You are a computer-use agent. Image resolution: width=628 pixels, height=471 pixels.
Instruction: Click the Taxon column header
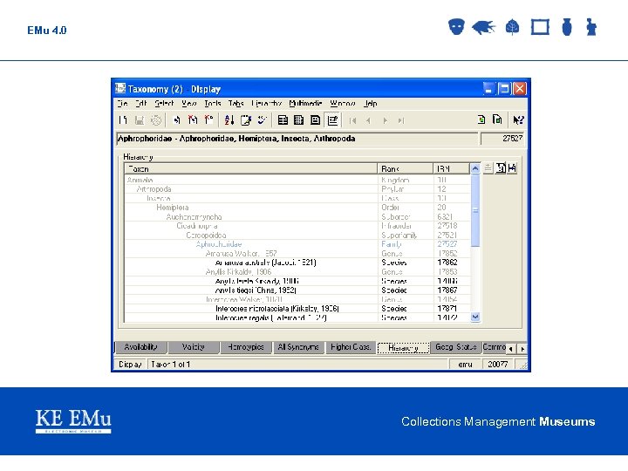pos(250,168)
